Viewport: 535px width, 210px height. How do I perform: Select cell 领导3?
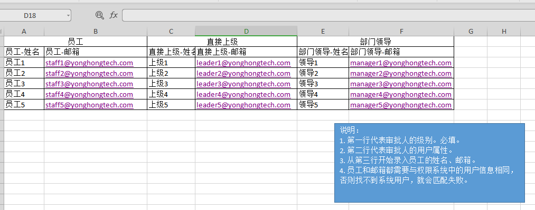point(323,84)
